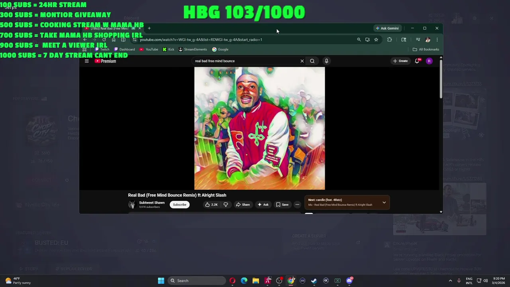Screen dimensions: 510x287
Task: Open Chrome three-dot menu
Action: pyautogui.click(x=437, y=39)
